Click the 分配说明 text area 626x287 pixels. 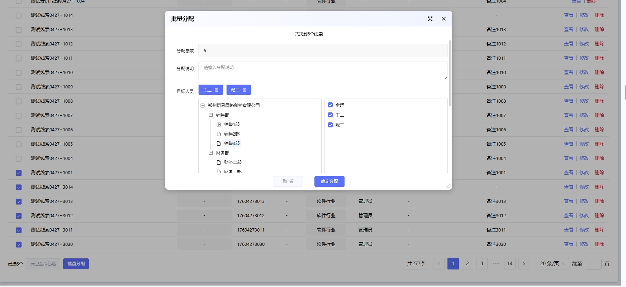pos(323,71)
